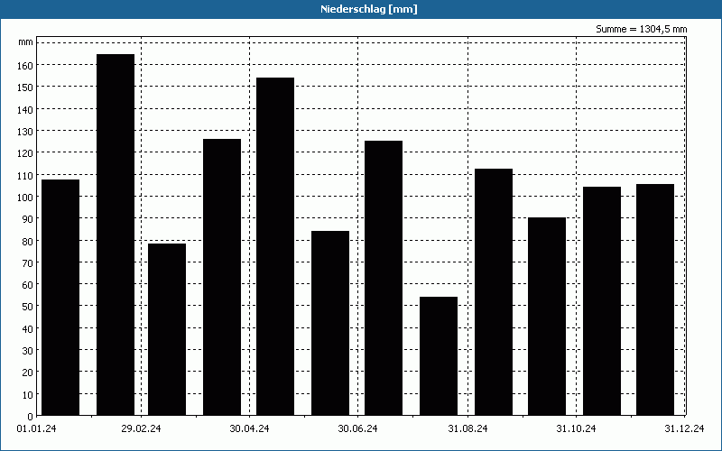Select the July bar near 125 mm
722x451 pixels.
pyautogui.click(x=384, y=278)
